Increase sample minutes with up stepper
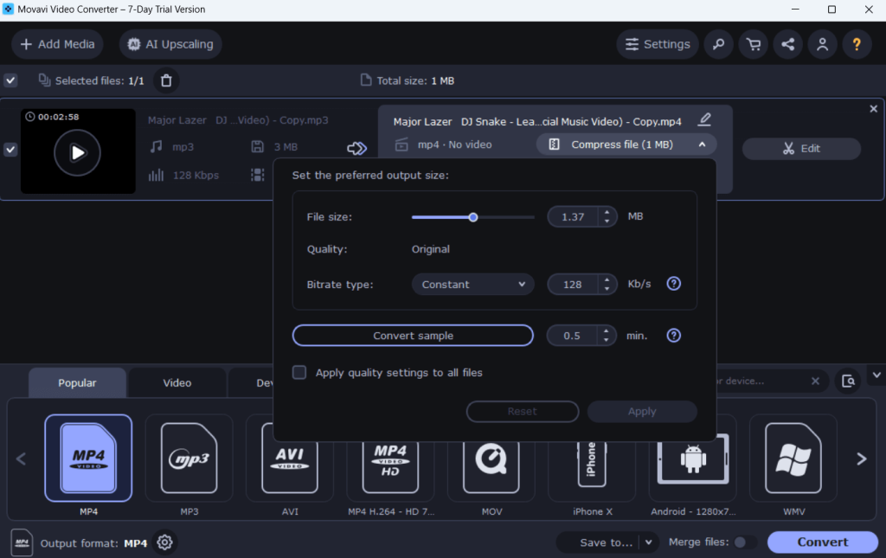The height and width of the screenshot is (558, 886). point(607,331)
